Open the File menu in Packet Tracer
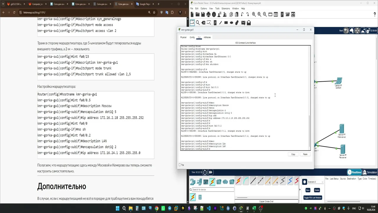Screen dimensions: 378x213 (192, 9)
